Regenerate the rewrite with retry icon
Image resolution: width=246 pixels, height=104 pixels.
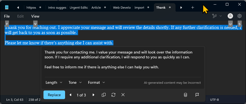[x=113, y=95]
